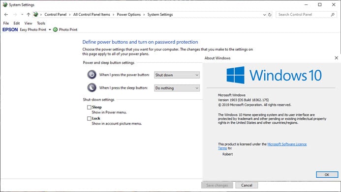Click the 'Define power buttons' heading
The height and width of the screenshot is (192, 341).
pyautogui.click(x=140, y=42)
